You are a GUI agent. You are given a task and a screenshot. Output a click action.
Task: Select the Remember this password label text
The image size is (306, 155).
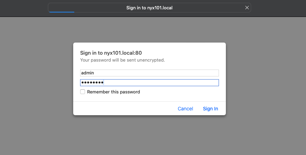113,92
